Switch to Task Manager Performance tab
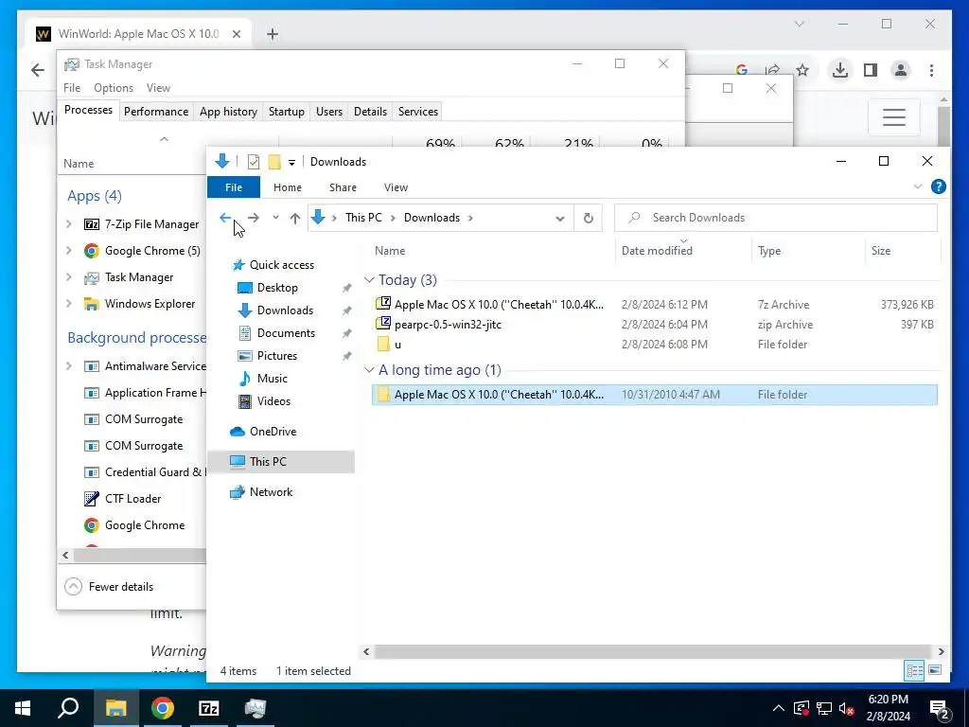The width and height of the screenshot is (969, 727). [156, 112]
